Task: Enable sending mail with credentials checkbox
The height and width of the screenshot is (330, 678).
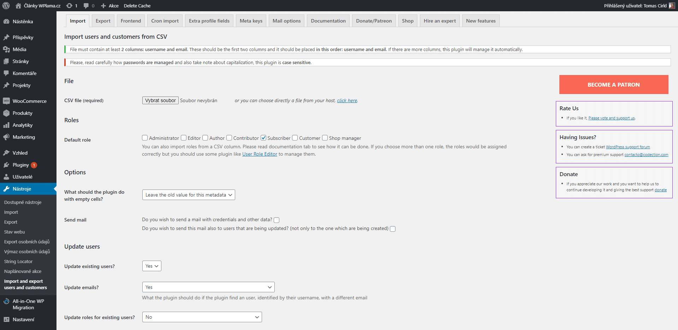Action: point(276,220)
